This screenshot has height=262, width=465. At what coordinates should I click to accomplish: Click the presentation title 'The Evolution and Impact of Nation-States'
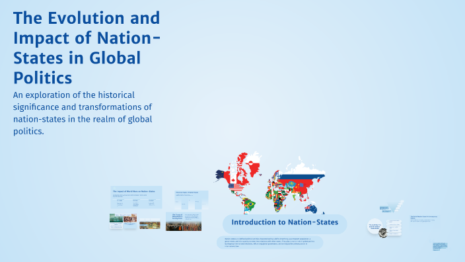pyautogui.click(x=87, y=48)
